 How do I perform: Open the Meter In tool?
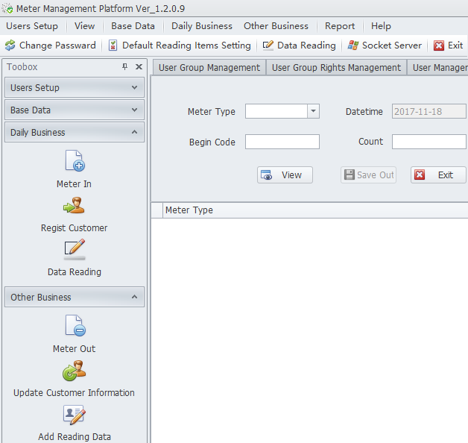74,162
